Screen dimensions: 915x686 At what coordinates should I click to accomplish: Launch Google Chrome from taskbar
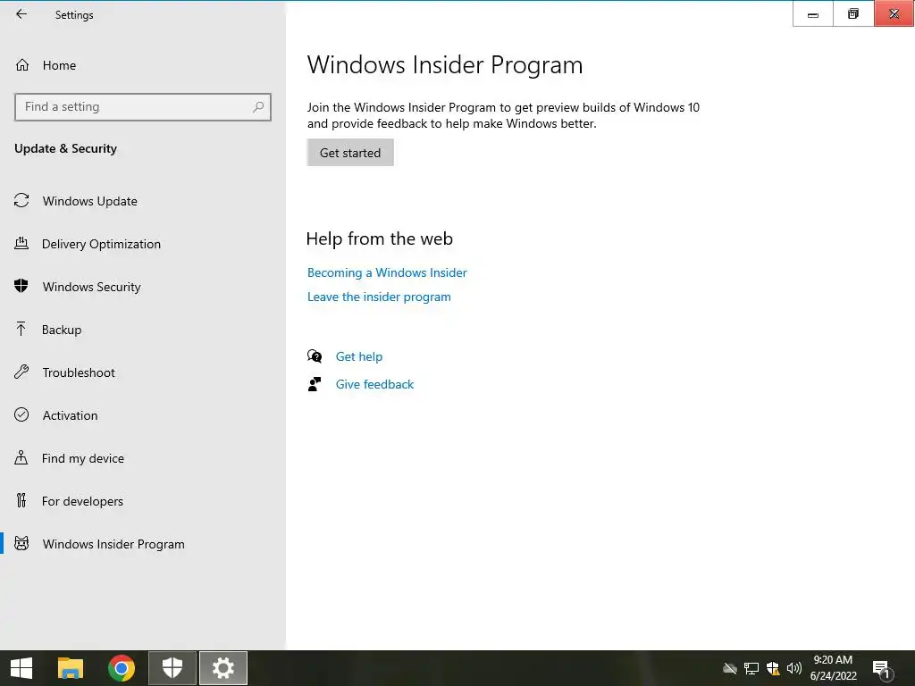tap(122, 668)
